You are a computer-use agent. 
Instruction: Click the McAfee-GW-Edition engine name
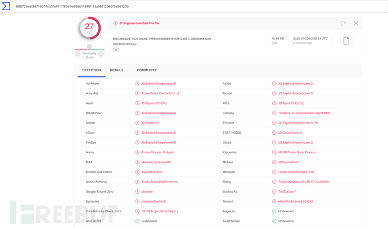[99, 172]
